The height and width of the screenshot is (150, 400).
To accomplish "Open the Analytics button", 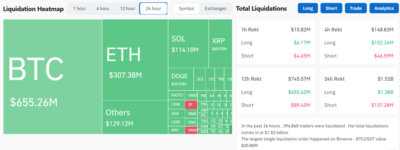I will click(x=384, y=8).
